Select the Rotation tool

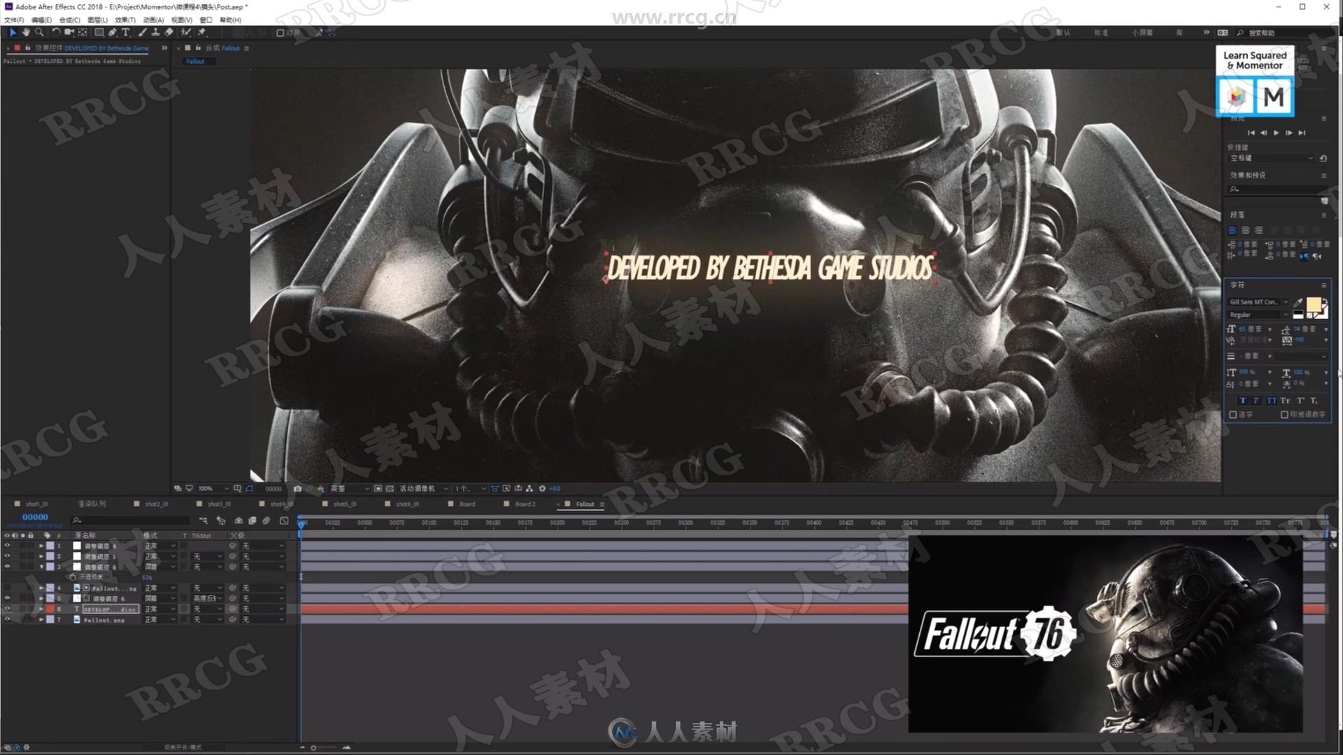coord(56,32)
